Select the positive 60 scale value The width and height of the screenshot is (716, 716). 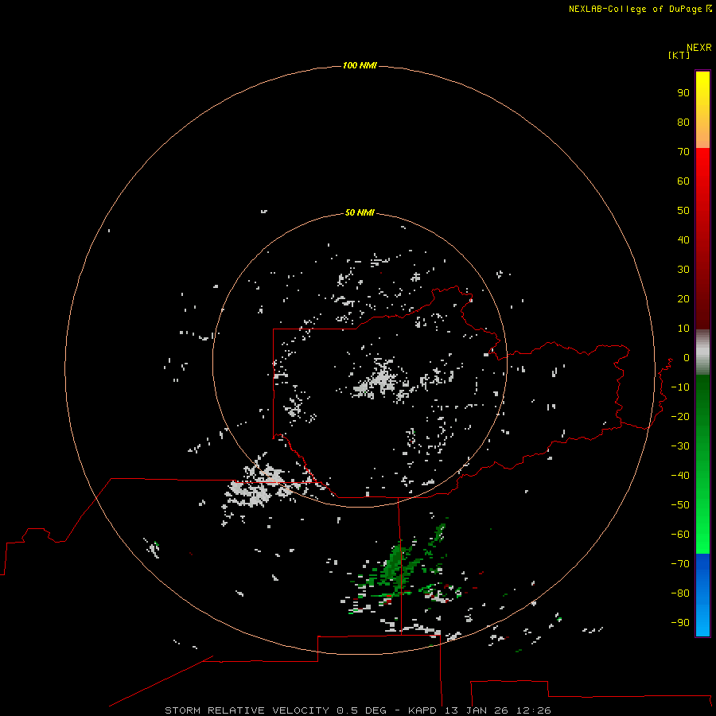(x=683, y=181)
